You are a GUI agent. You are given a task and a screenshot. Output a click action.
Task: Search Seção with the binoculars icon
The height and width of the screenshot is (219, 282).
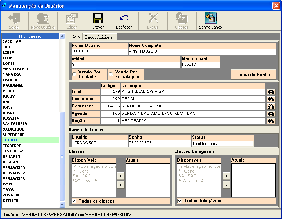(271, 121)
